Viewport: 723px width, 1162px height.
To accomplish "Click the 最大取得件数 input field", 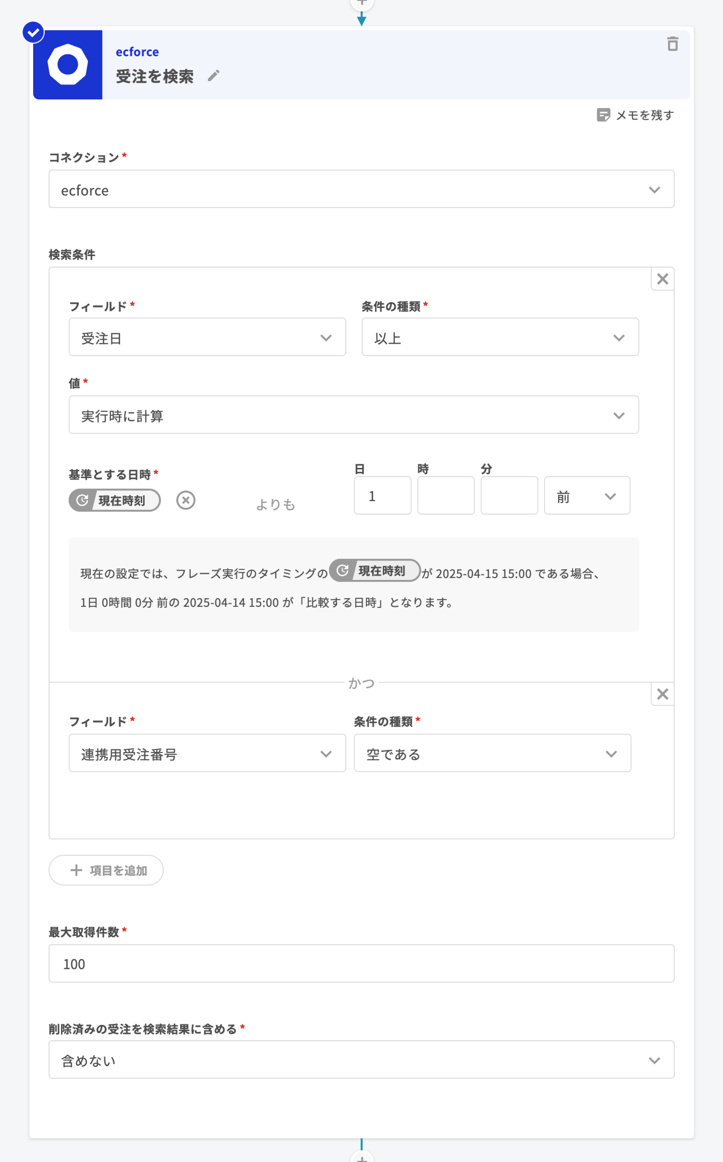I will point(361,963).
